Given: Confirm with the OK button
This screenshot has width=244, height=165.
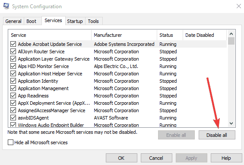Looking at the screenshot, I should click(x=121, y=158).
